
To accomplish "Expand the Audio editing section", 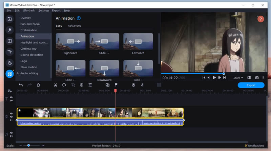I will (x=18, y=73).
